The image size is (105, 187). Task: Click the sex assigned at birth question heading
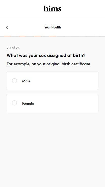coord(46,55)
